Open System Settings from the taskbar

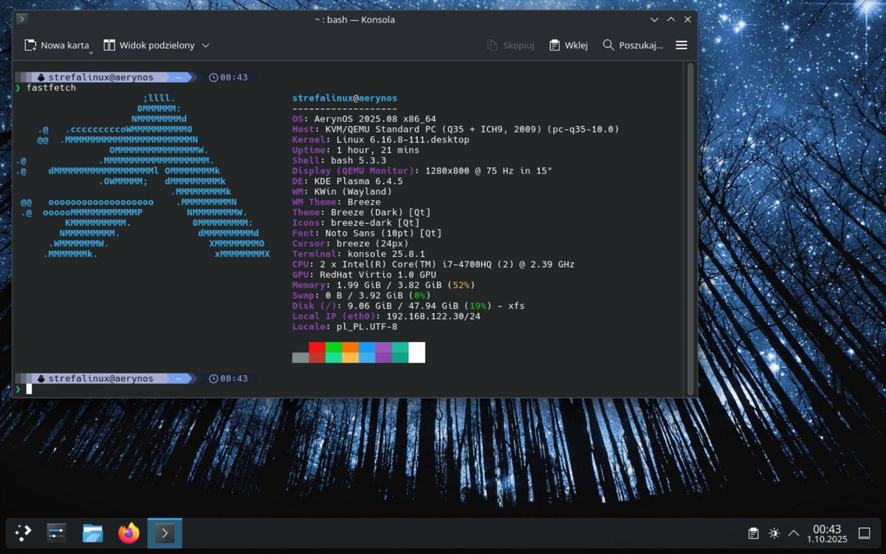(x=56, y=533)
